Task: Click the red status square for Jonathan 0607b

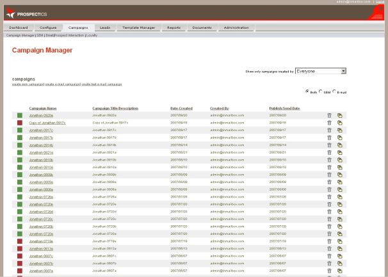Action: (x=20, y=263)
